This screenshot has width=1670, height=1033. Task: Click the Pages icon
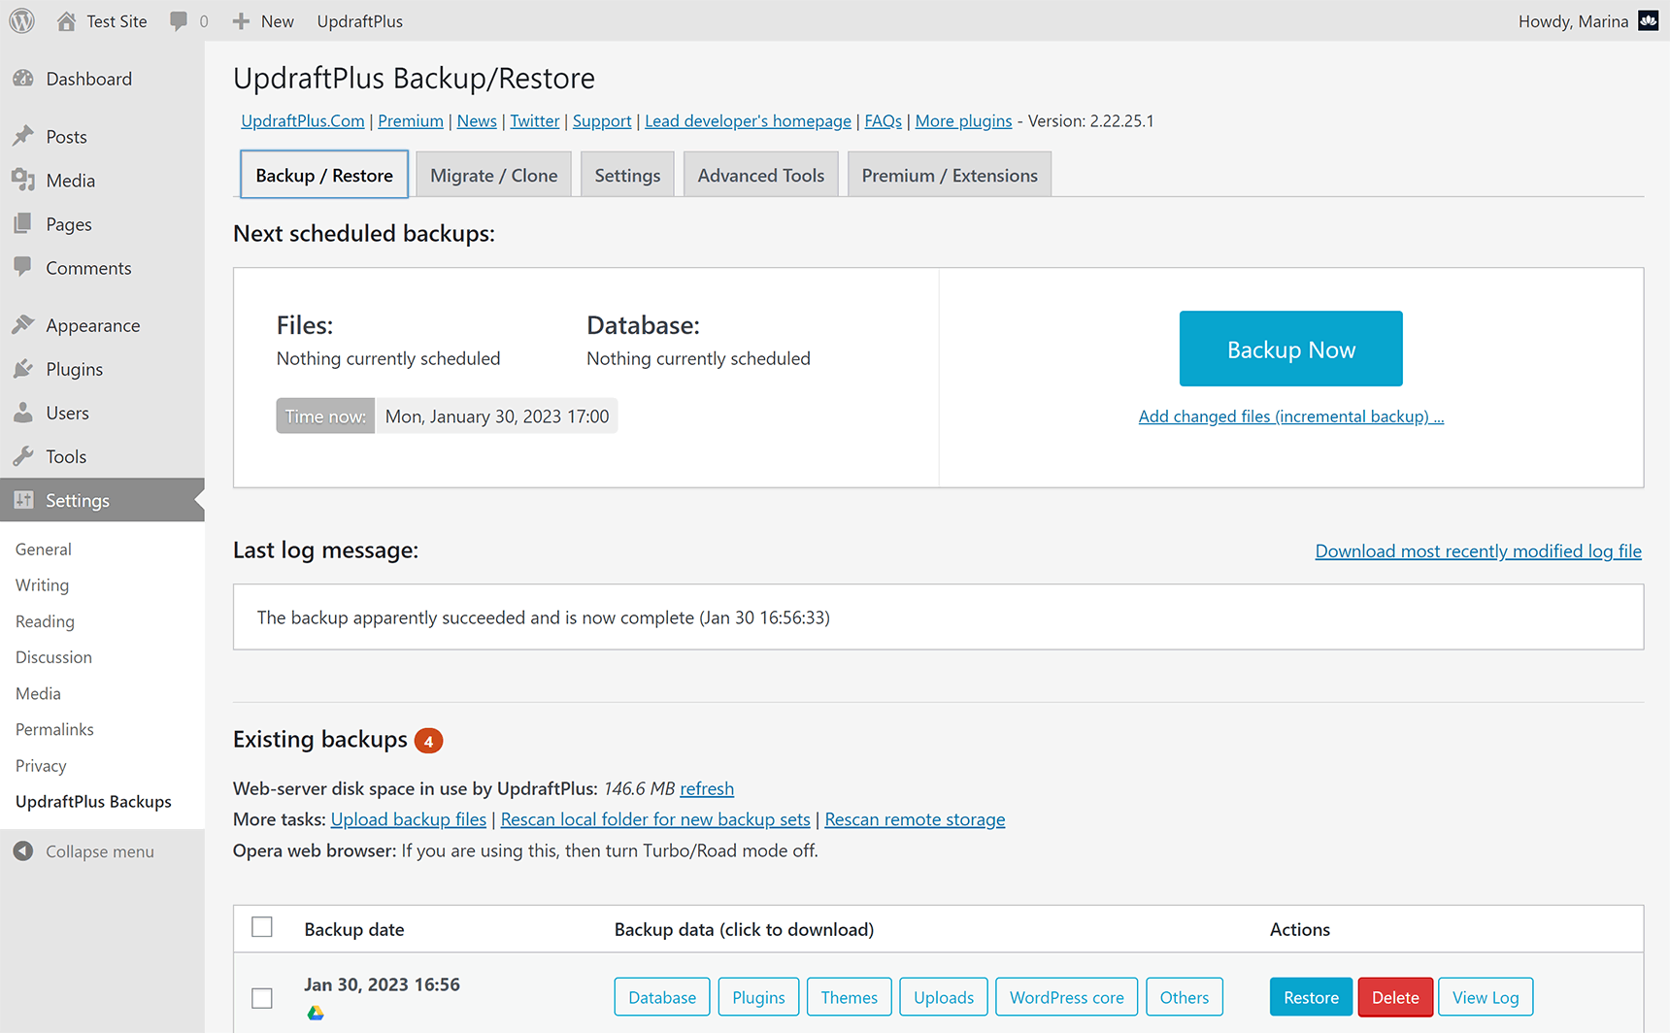(x=23, y=223)
